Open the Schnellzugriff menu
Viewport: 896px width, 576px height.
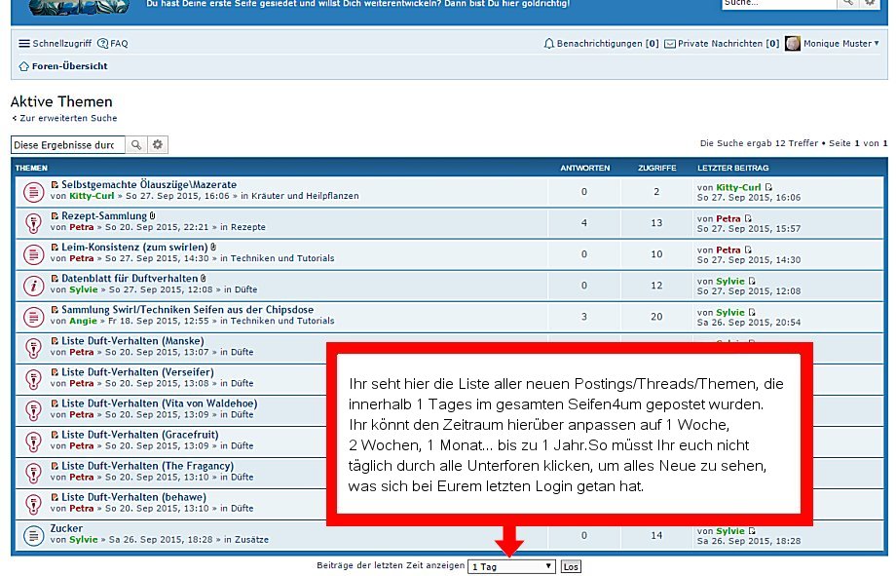tap(55, 44)
